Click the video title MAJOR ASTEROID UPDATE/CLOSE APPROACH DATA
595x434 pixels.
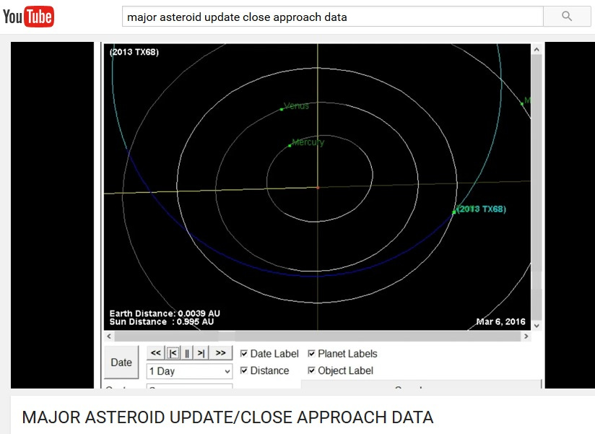coord(227,417)
